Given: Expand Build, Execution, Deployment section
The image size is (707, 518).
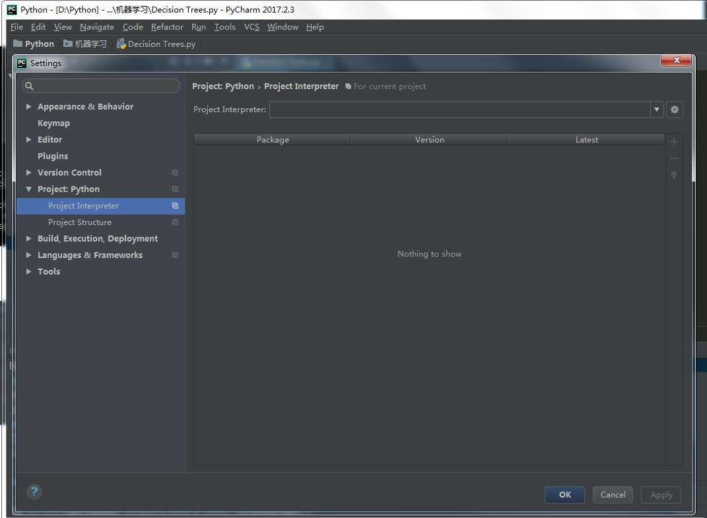Looking at the screenshot, I should coord(28,238).
